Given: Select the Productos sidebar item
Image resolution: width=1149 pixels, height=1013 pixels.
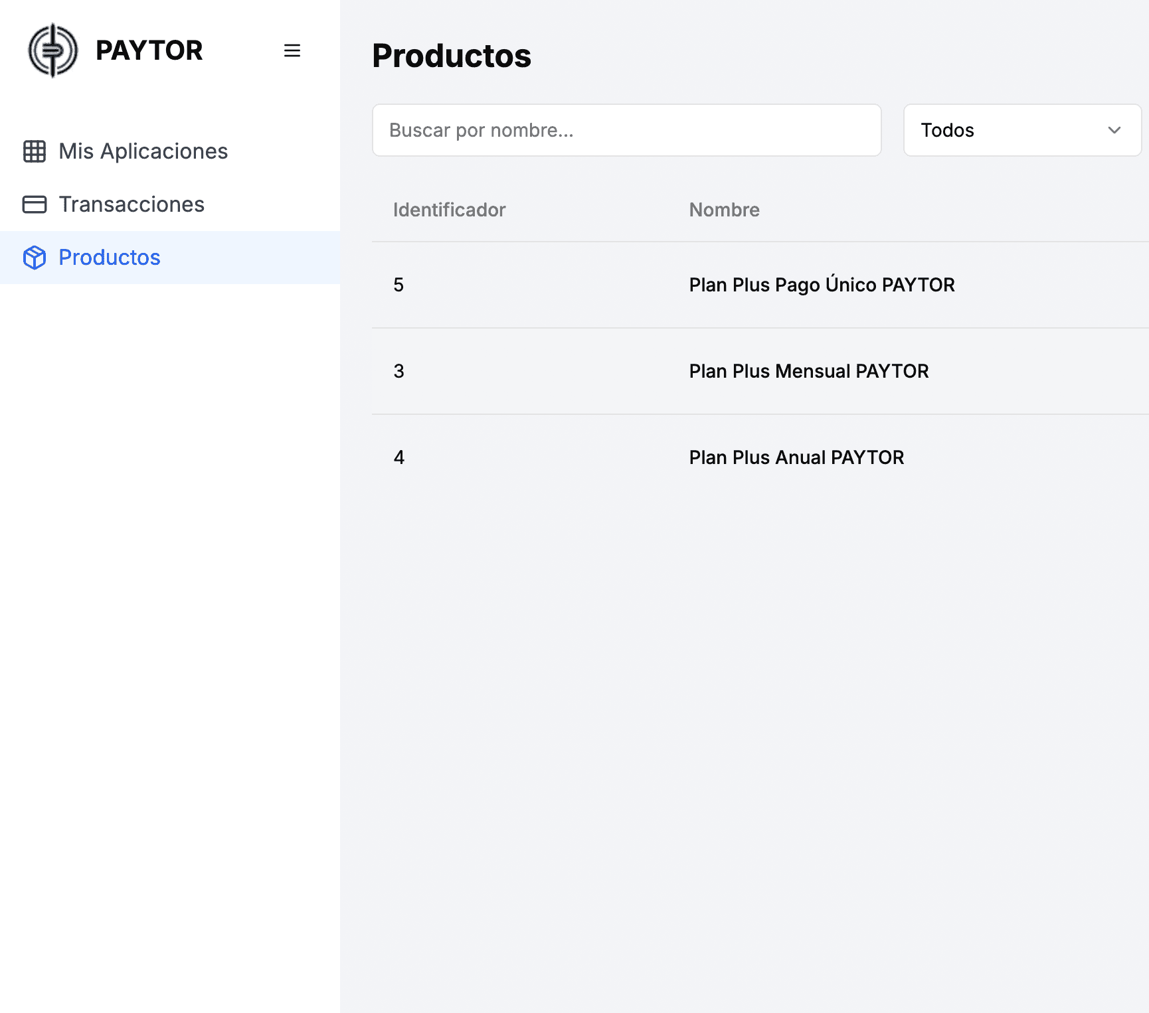Looking at the screenshot, I should click(170, 258).
